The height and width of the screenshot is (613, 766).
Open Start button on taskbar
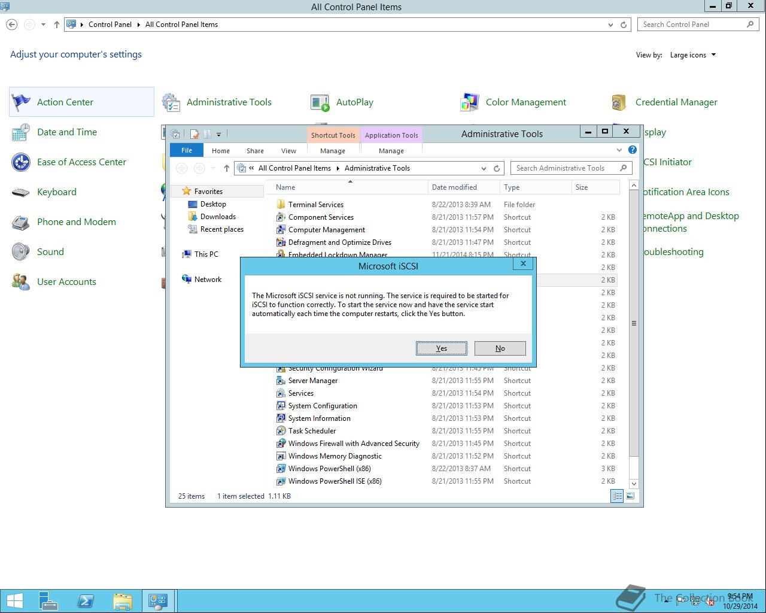14,601
